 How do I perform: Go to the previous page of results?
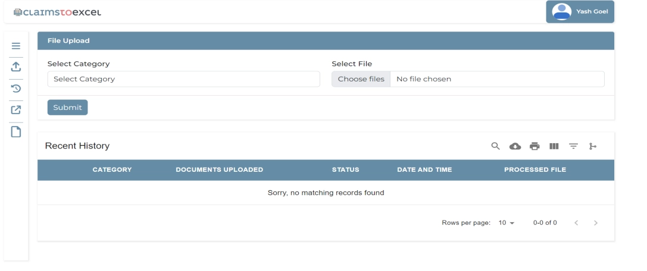point(576,223)
